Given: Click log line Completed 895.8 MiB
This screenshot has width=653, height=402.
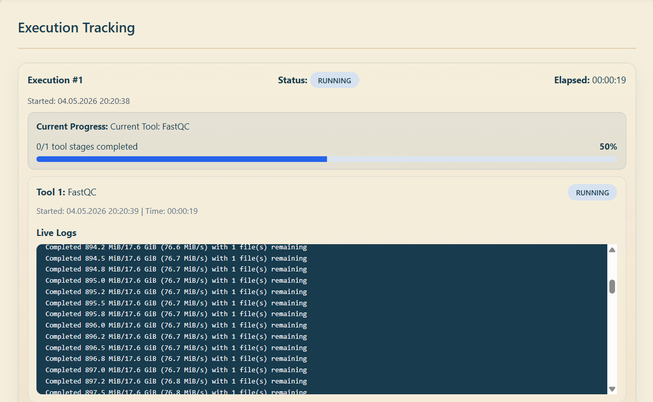Looking at the screenshot, I should 176,314.
